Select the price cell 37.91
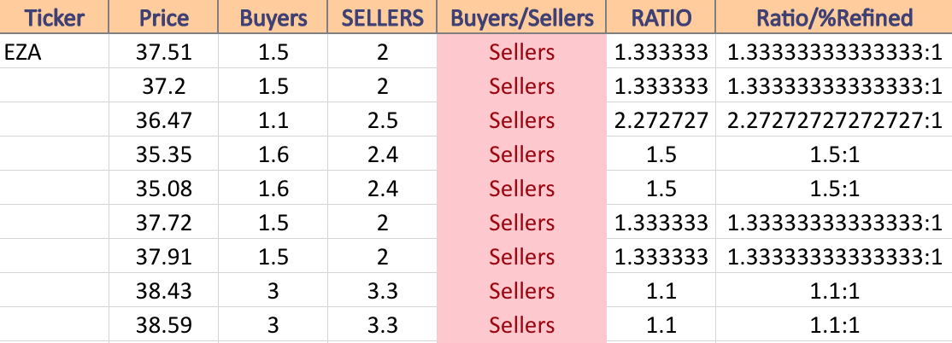This screenshot has height=343, width=952. [x=163, y=256]
